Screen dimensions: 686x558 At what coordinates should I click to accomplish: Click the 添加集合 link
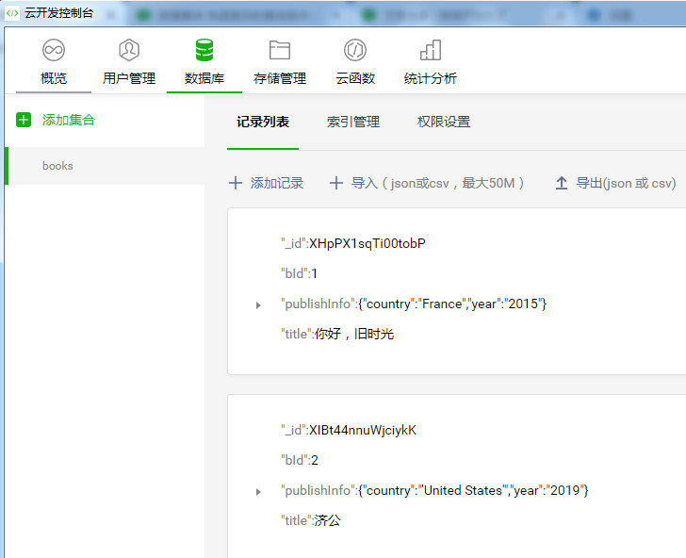tap(69, 120)
